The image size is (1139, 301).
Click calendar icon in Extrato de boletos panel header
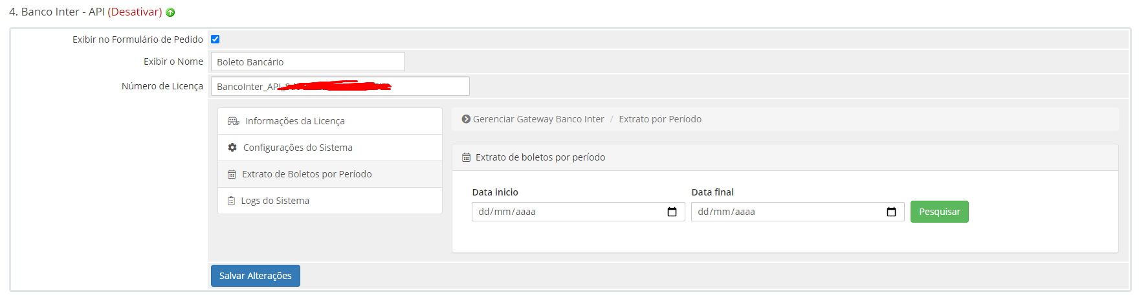tap(466, 157)
